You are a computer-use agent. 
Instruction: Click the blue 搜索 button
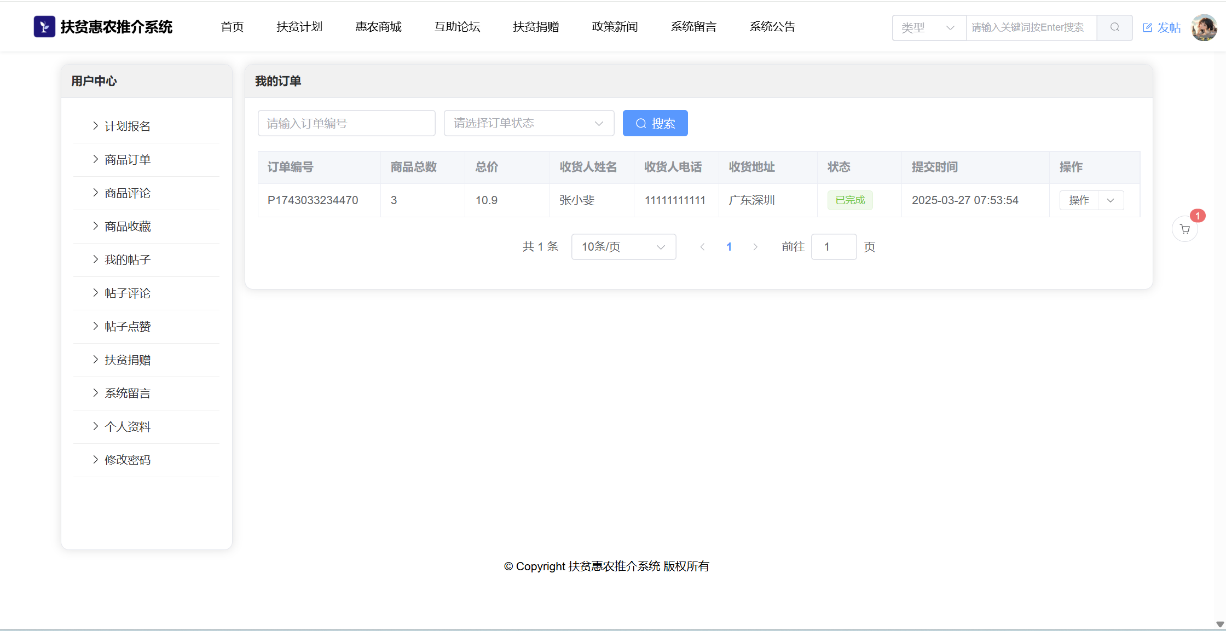pyautogui.click(x=655, y=123)
